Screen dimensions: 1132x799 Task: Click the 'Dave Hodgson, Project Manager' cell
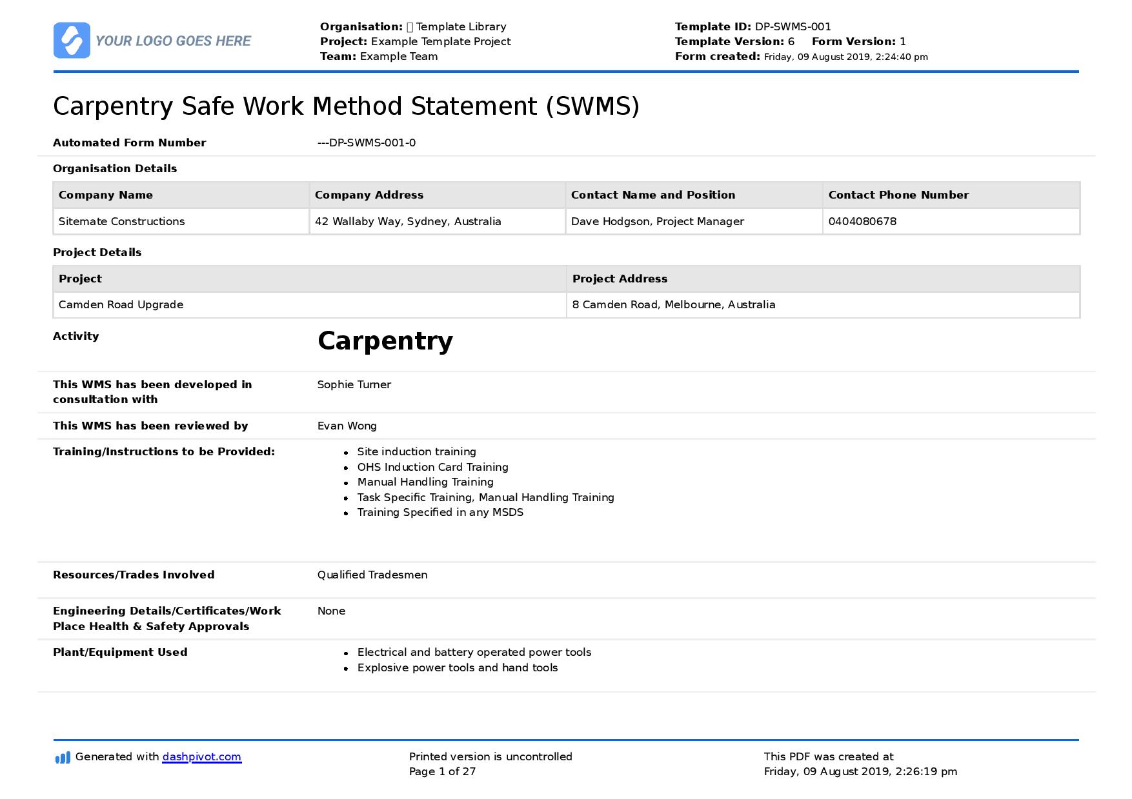[x=694, y=221]
